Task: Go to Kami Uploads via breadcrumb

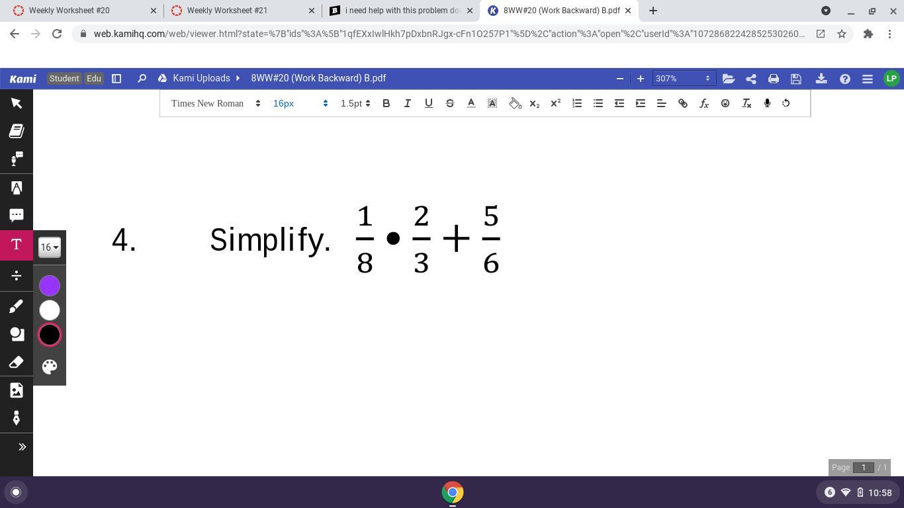Action: (x=201, y=78)
